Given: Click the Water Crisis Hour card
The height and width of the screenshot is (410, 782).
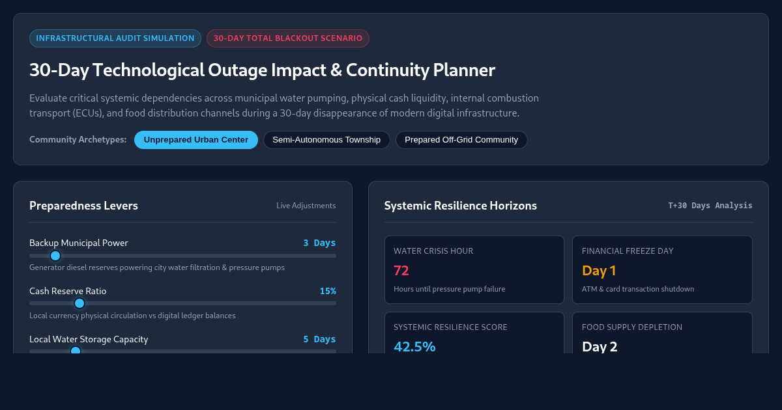Looking at the screenshot, I should tap(474, 269).
